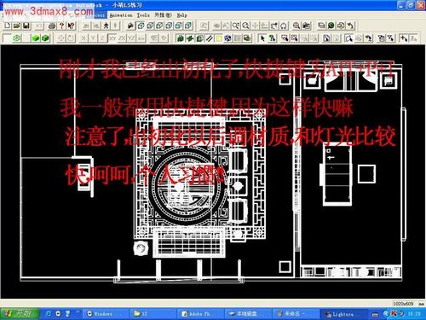Viewport: 426px width, 320px height.
Task: Click the green round icon in top toolbar
Action: [331, 26]
